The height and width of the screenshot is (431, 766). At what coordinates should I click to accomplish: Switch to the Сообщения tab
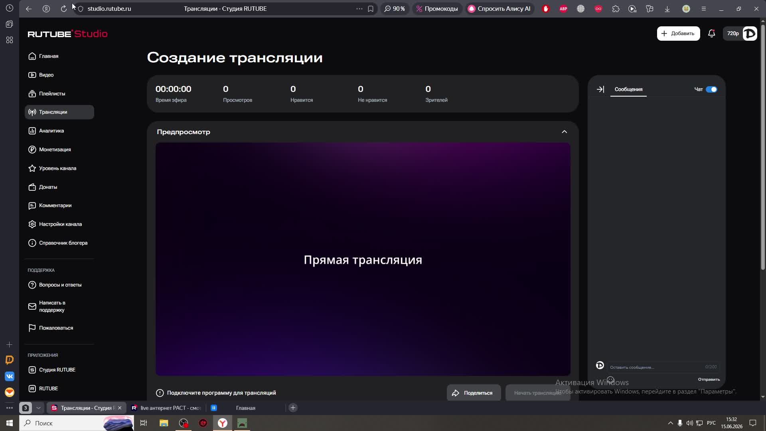628,89
